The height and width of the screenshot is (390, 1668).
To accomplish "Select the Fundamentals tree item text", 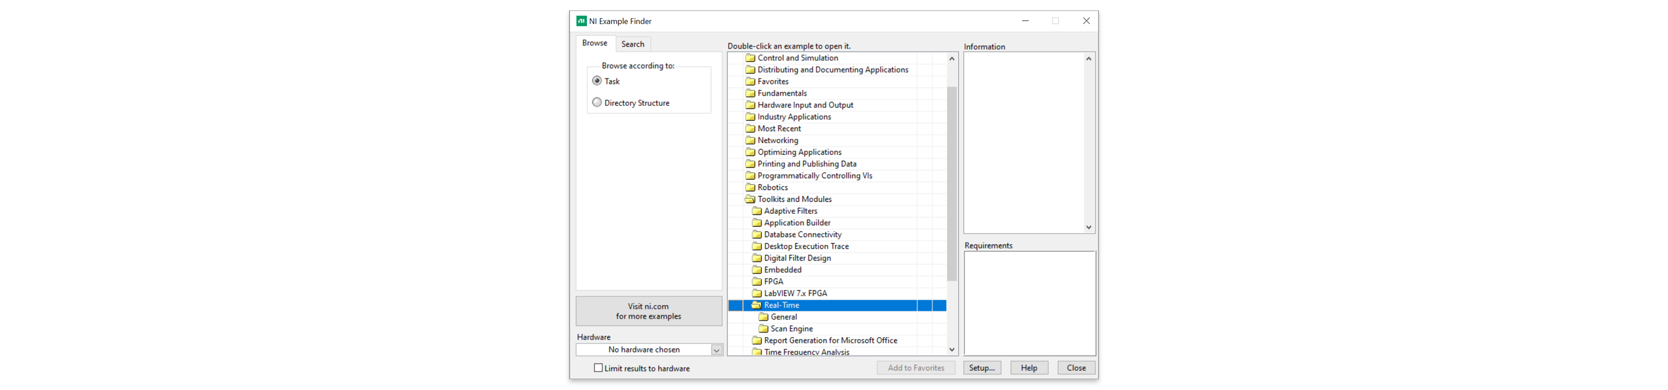I will point(782,93).
